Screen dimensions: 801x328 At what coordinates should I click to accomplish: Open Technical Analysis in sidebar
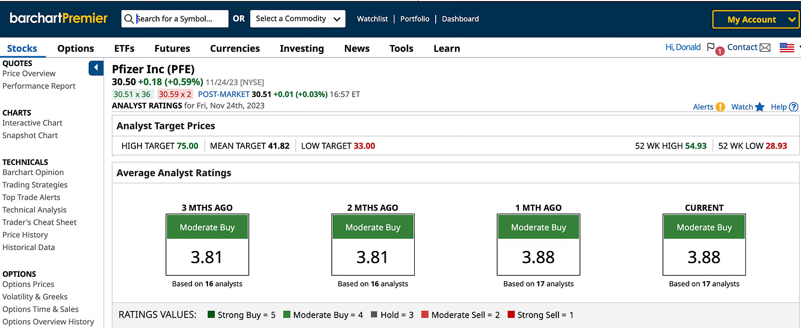pos(35,210)
